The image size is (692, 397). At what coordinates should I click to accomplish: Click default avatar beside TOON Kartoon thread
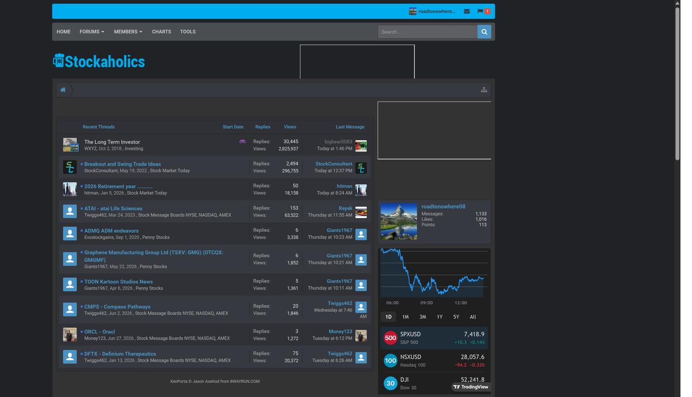click(70, 284)
